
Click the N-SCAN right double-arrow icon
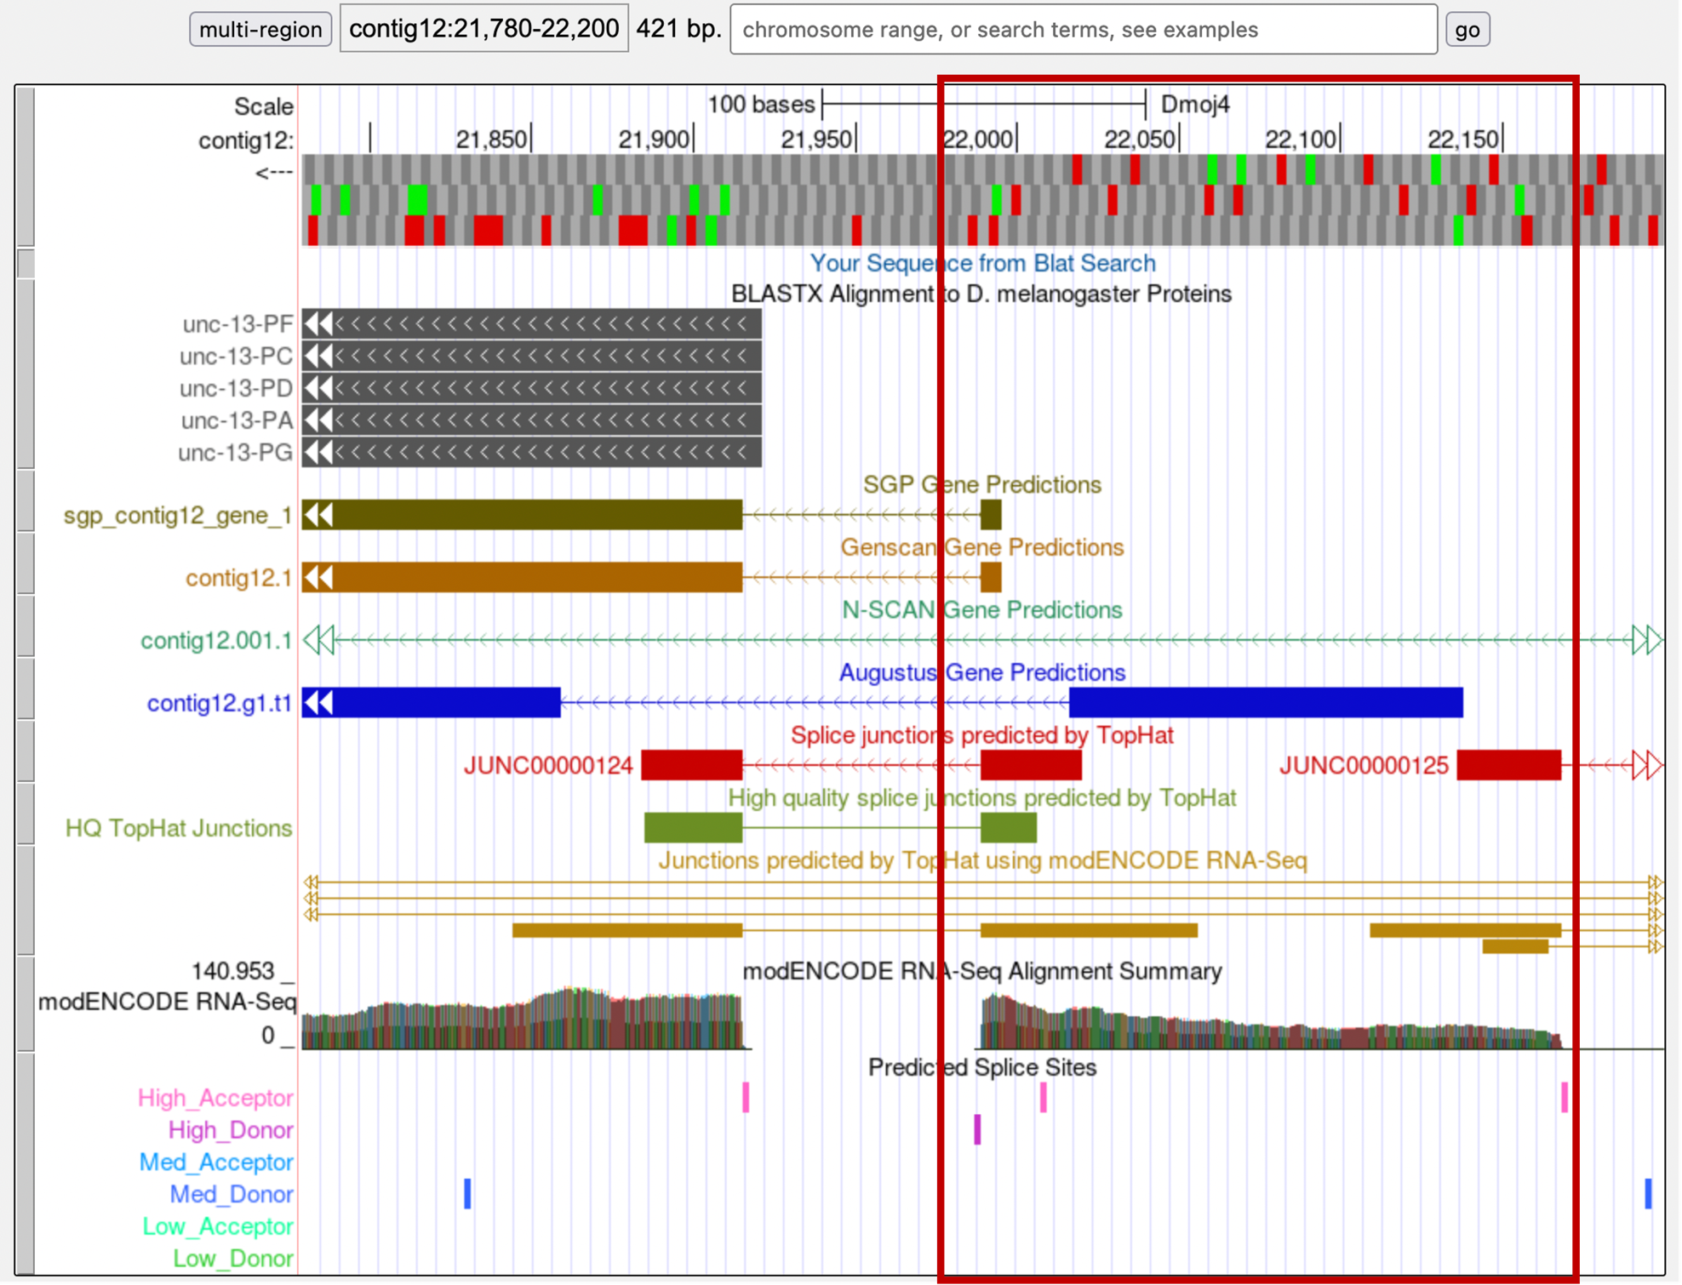pyautogui.click(x=1647, y=640)
